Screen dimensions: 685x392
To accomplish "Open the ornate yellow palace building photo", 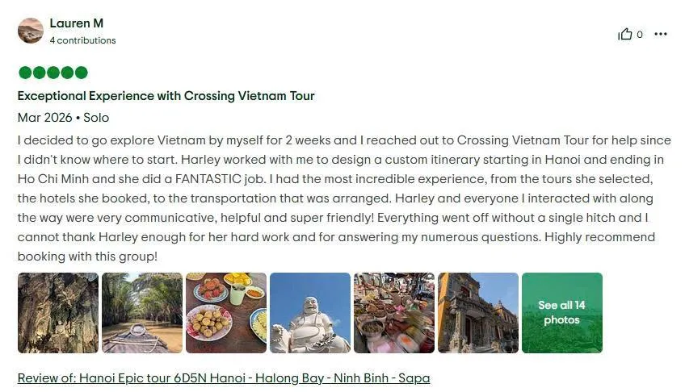I will [x=478, y=313].
